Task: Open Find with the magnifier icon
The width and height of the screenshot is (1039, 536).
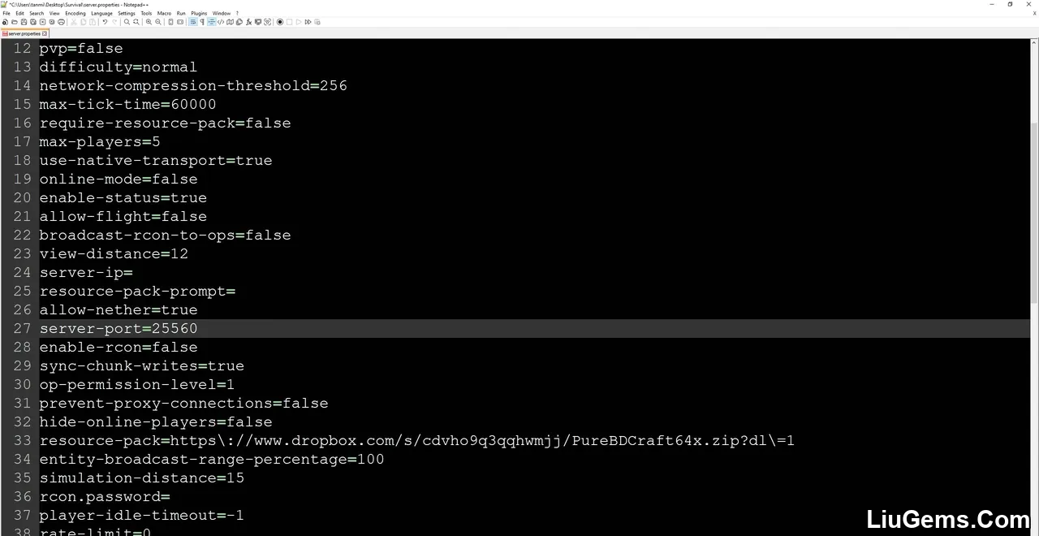Action: coord(127,22)
